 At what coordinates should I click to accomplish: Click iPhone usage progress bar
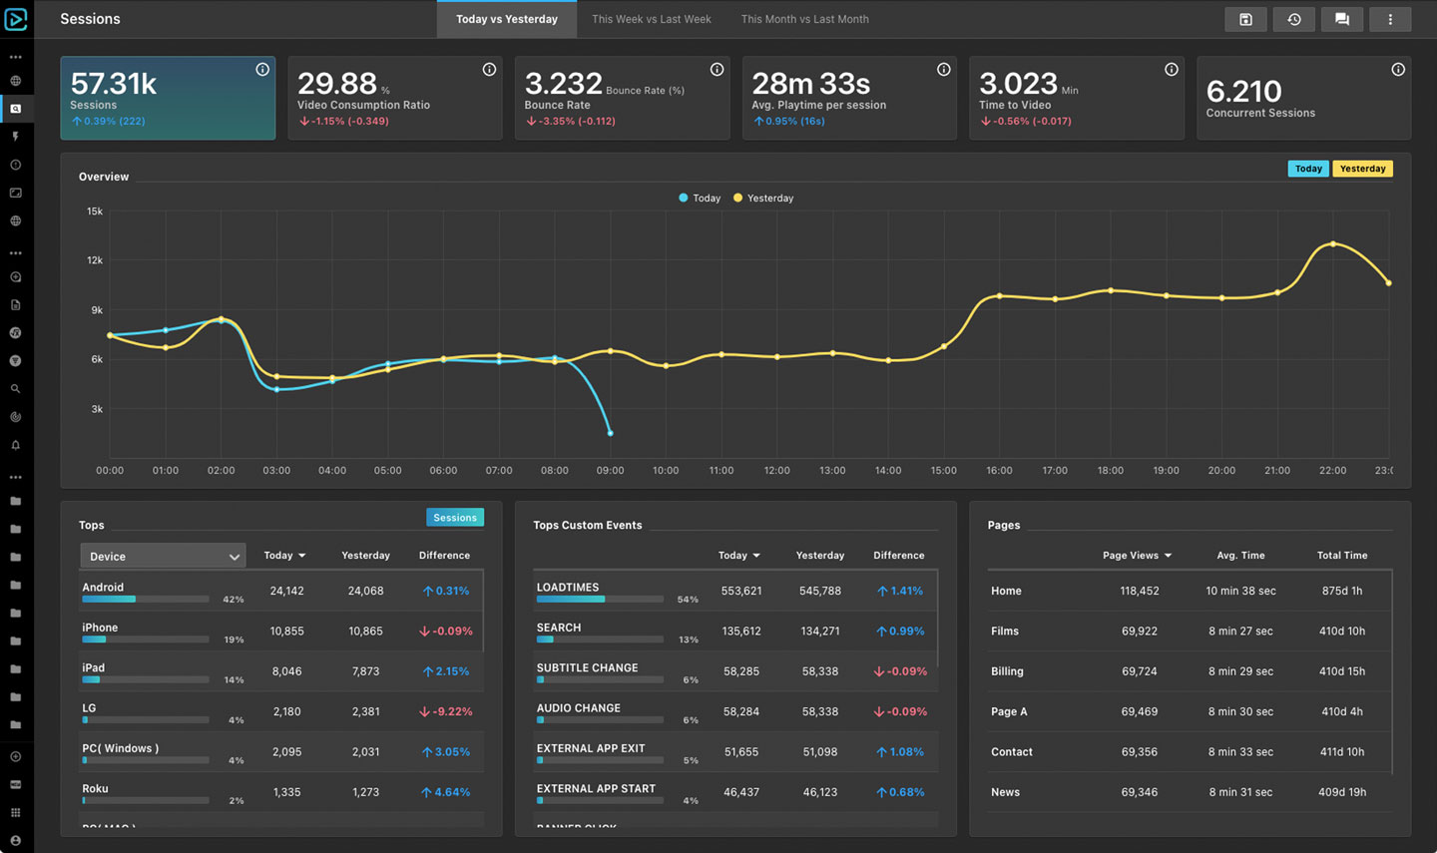(x=146, y=640)
